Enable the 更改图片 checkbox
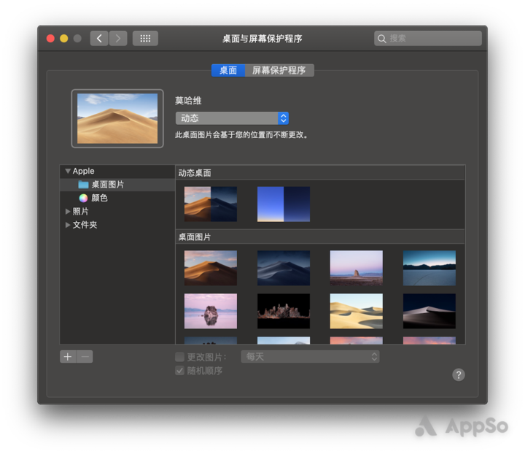Screen dimensions: 525x454 (x=180, y=357)
